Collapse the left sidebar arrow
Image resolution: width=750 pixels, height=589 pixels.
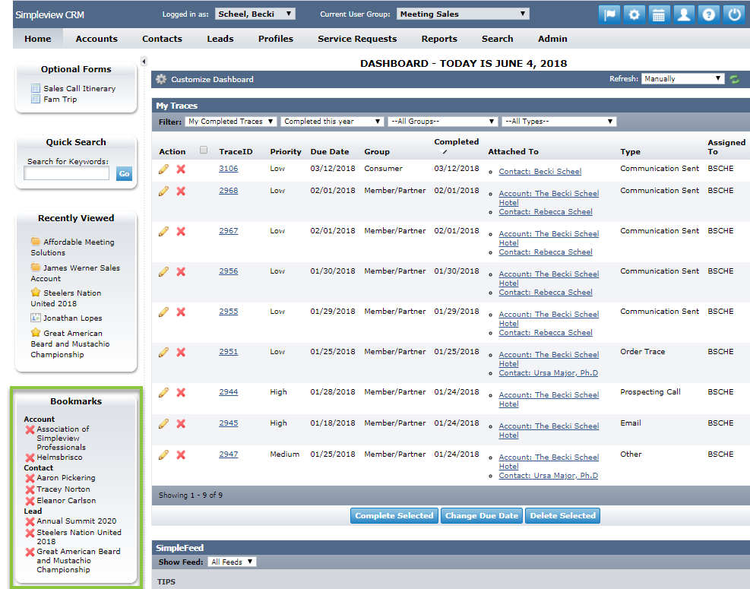pyautogui.click(x=144, y=62)
